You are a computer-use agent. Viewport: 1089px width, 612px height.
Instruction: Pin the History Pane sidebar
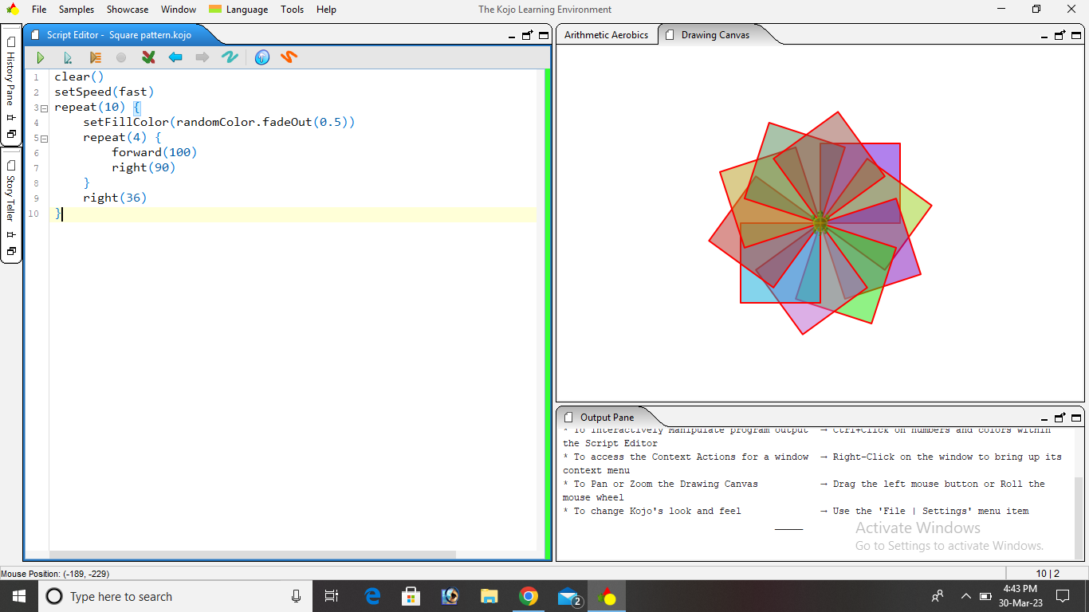(x=11, y=117)
